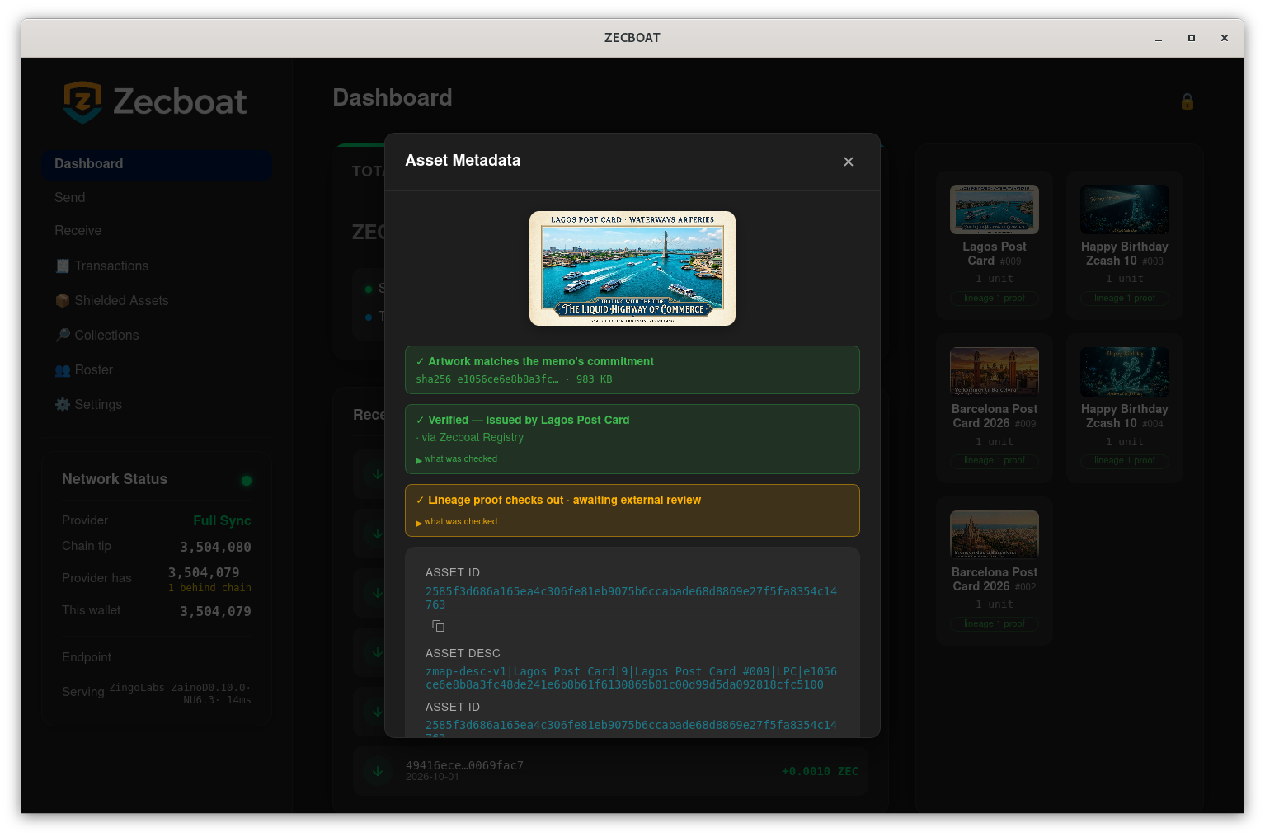Click the +0.0010 ZEC amount
The width and height of the screenshot is (1265, 837).
pyautogui.click(x=820, y=771)
